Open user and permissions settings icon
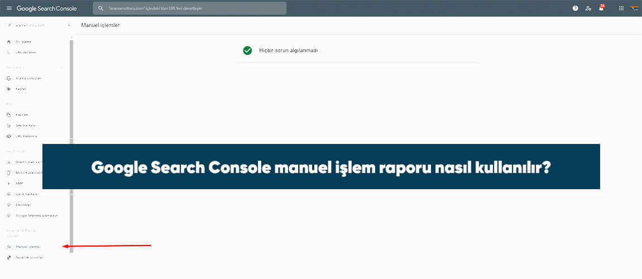This screenshot has width=642, height=279. (588, 8)
